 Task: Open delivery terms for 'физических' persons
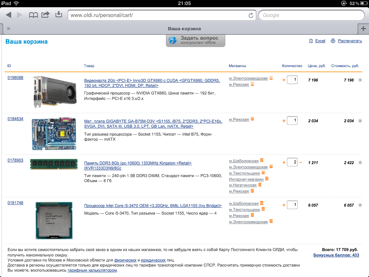pyautogui.click(x=125, y=260)
